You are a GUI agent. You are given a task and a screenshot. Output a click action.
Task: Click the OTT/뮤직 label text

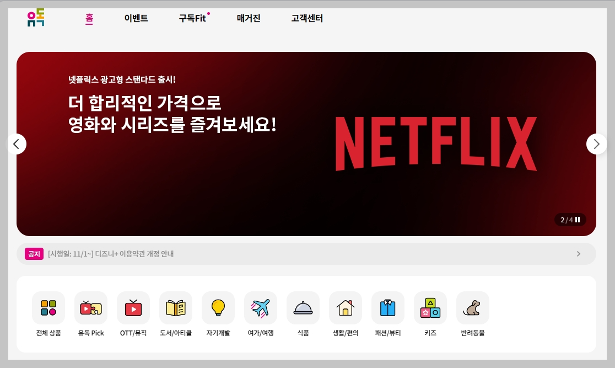click(x=133, y=333)
